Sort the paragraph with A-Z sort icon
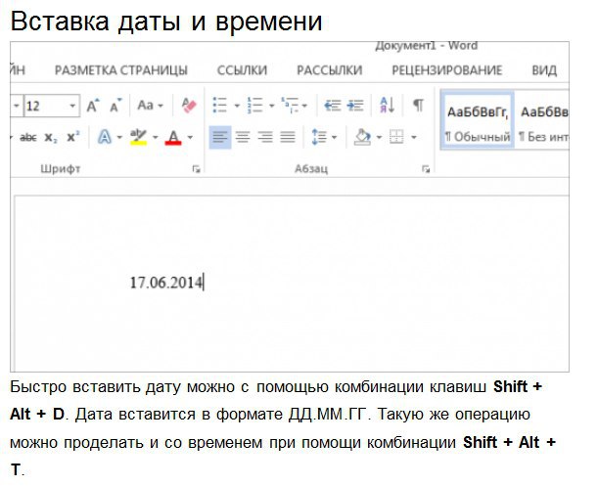The width and height of the screenshot is (598, 486). pyautogui.click(x=387, y=106)
